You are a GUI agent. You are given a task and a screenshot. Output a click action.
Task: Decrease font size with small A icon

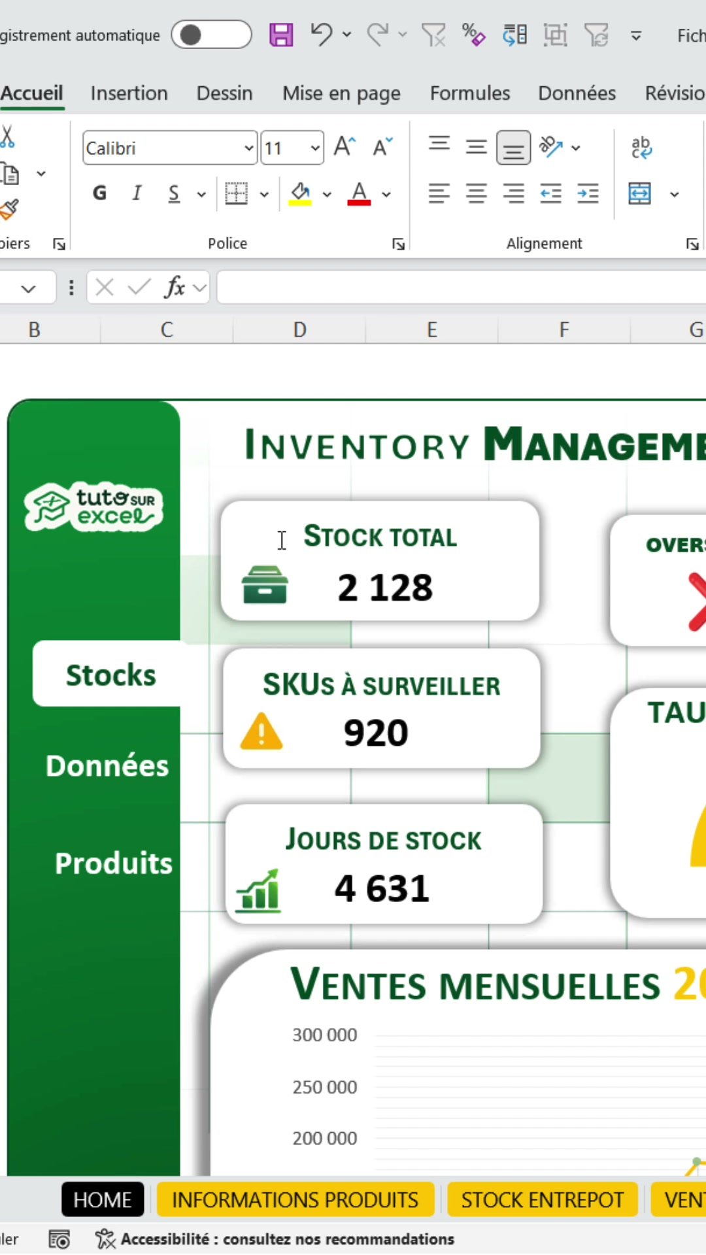(x=383, y=147)
